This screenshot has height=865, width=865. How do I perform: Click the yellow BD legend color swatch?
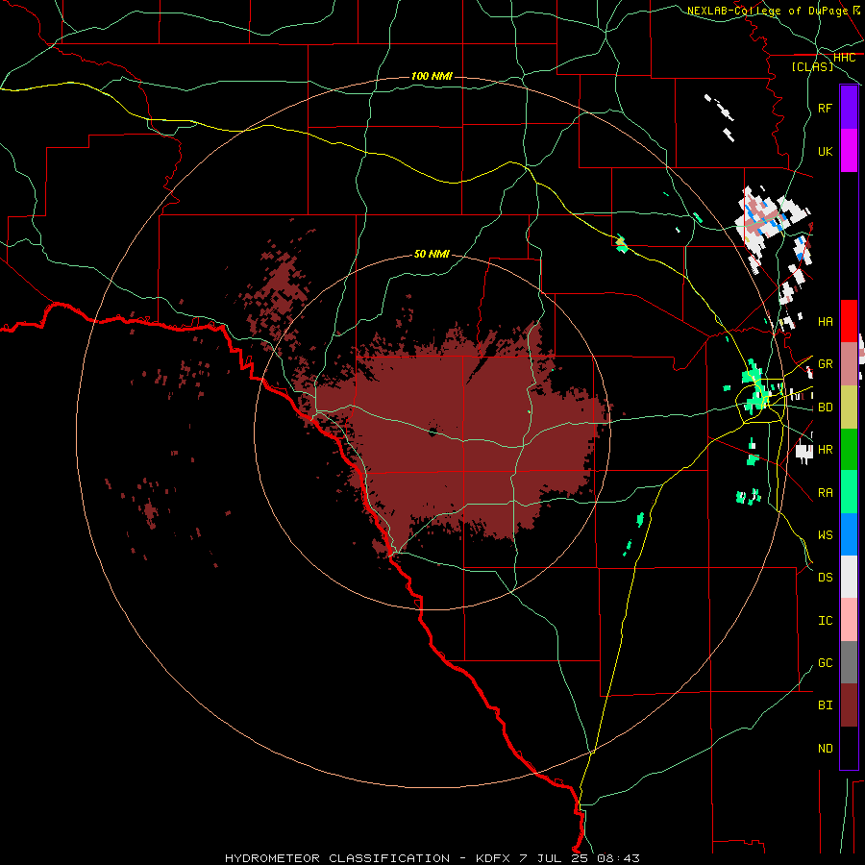pos(849,408)
